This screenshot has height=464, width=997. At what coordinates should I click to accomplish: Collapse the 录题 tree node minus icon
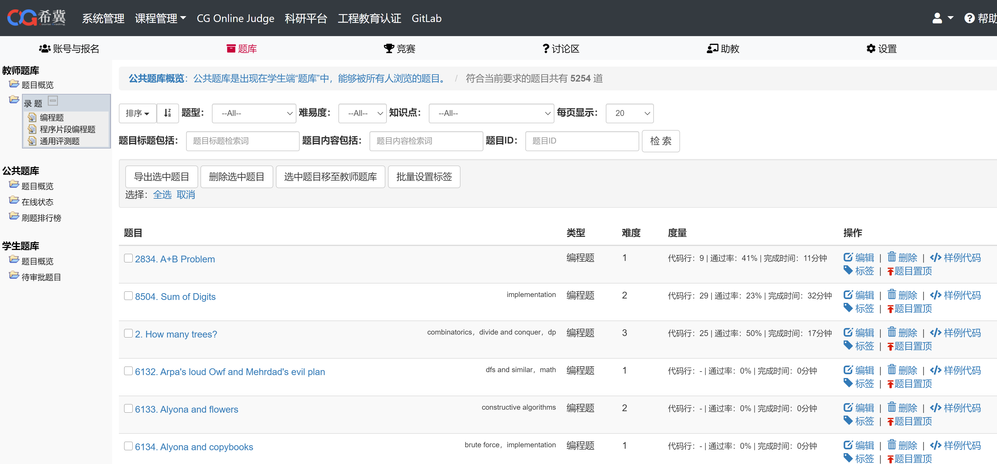(x=53, y=101)
